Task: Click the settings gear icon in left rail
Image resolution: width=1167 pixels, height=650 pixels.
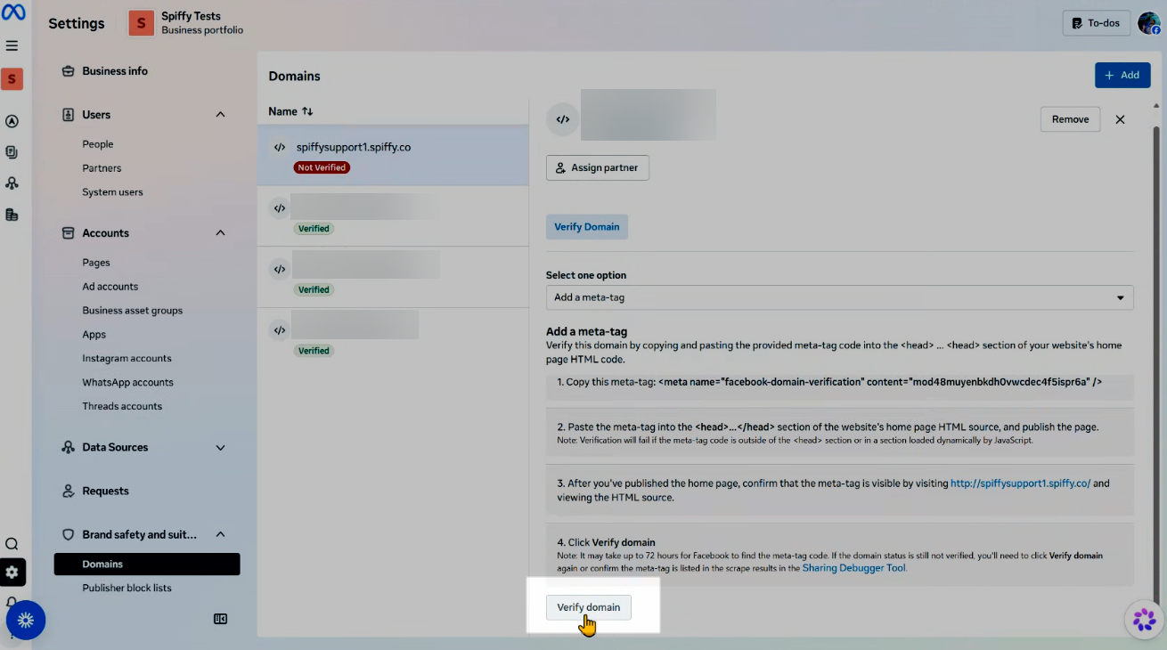Action: click(x=12, y=573)
